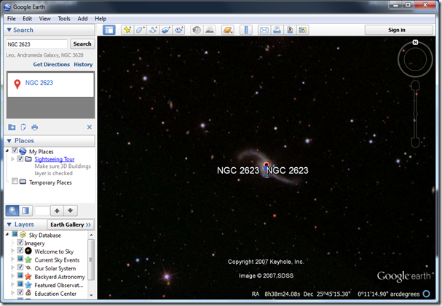The image size is (442, 306).
Task: Click the Layers panel scrollbar down arrow
Action: click(91, 295)
